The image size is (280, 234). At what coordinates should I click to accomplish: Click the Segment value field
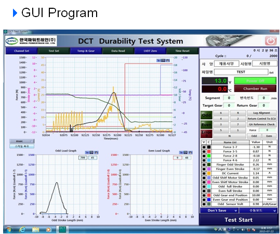click(229, 98)
